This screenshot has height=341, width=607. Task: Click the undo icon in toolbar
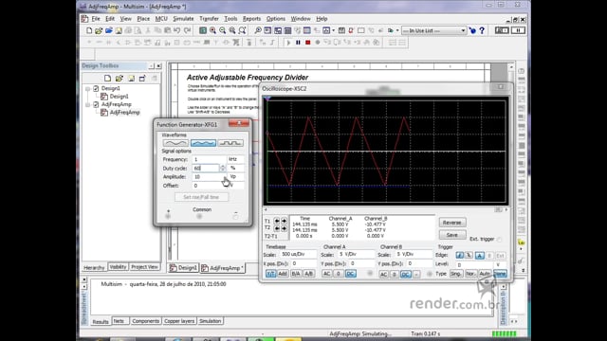pyautogui.click(x=177, y=30)
